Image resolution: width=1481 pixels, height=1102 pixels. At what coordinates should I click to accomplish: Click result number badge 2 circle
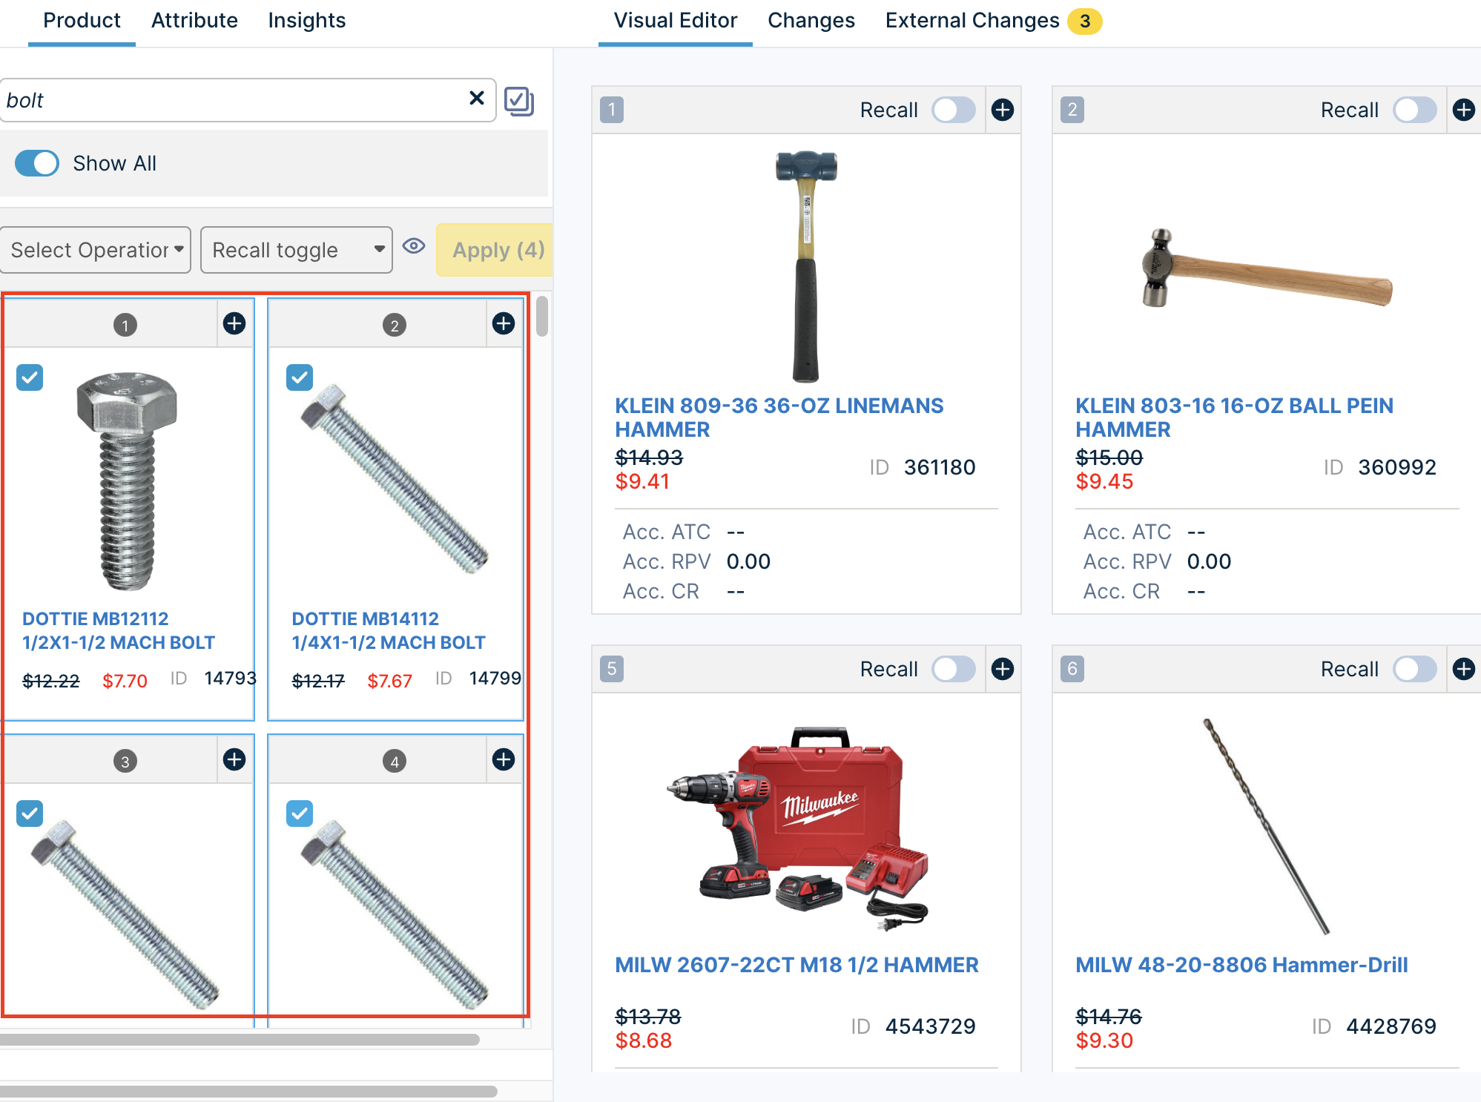coord(395,325)
